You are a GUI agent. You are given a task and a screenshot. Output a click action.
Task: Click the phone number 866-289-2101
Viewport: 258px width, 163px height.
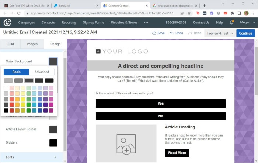click(x=176, y=22)
